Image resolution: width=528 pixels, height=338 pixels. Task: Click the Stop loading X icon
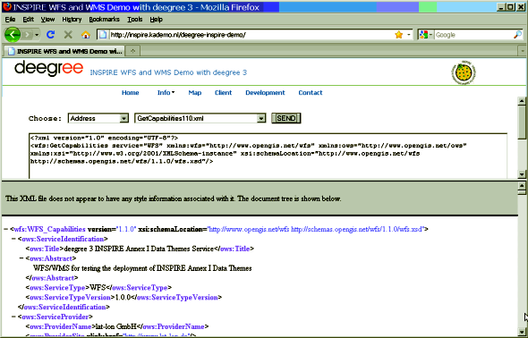click(x=68, y=34)
